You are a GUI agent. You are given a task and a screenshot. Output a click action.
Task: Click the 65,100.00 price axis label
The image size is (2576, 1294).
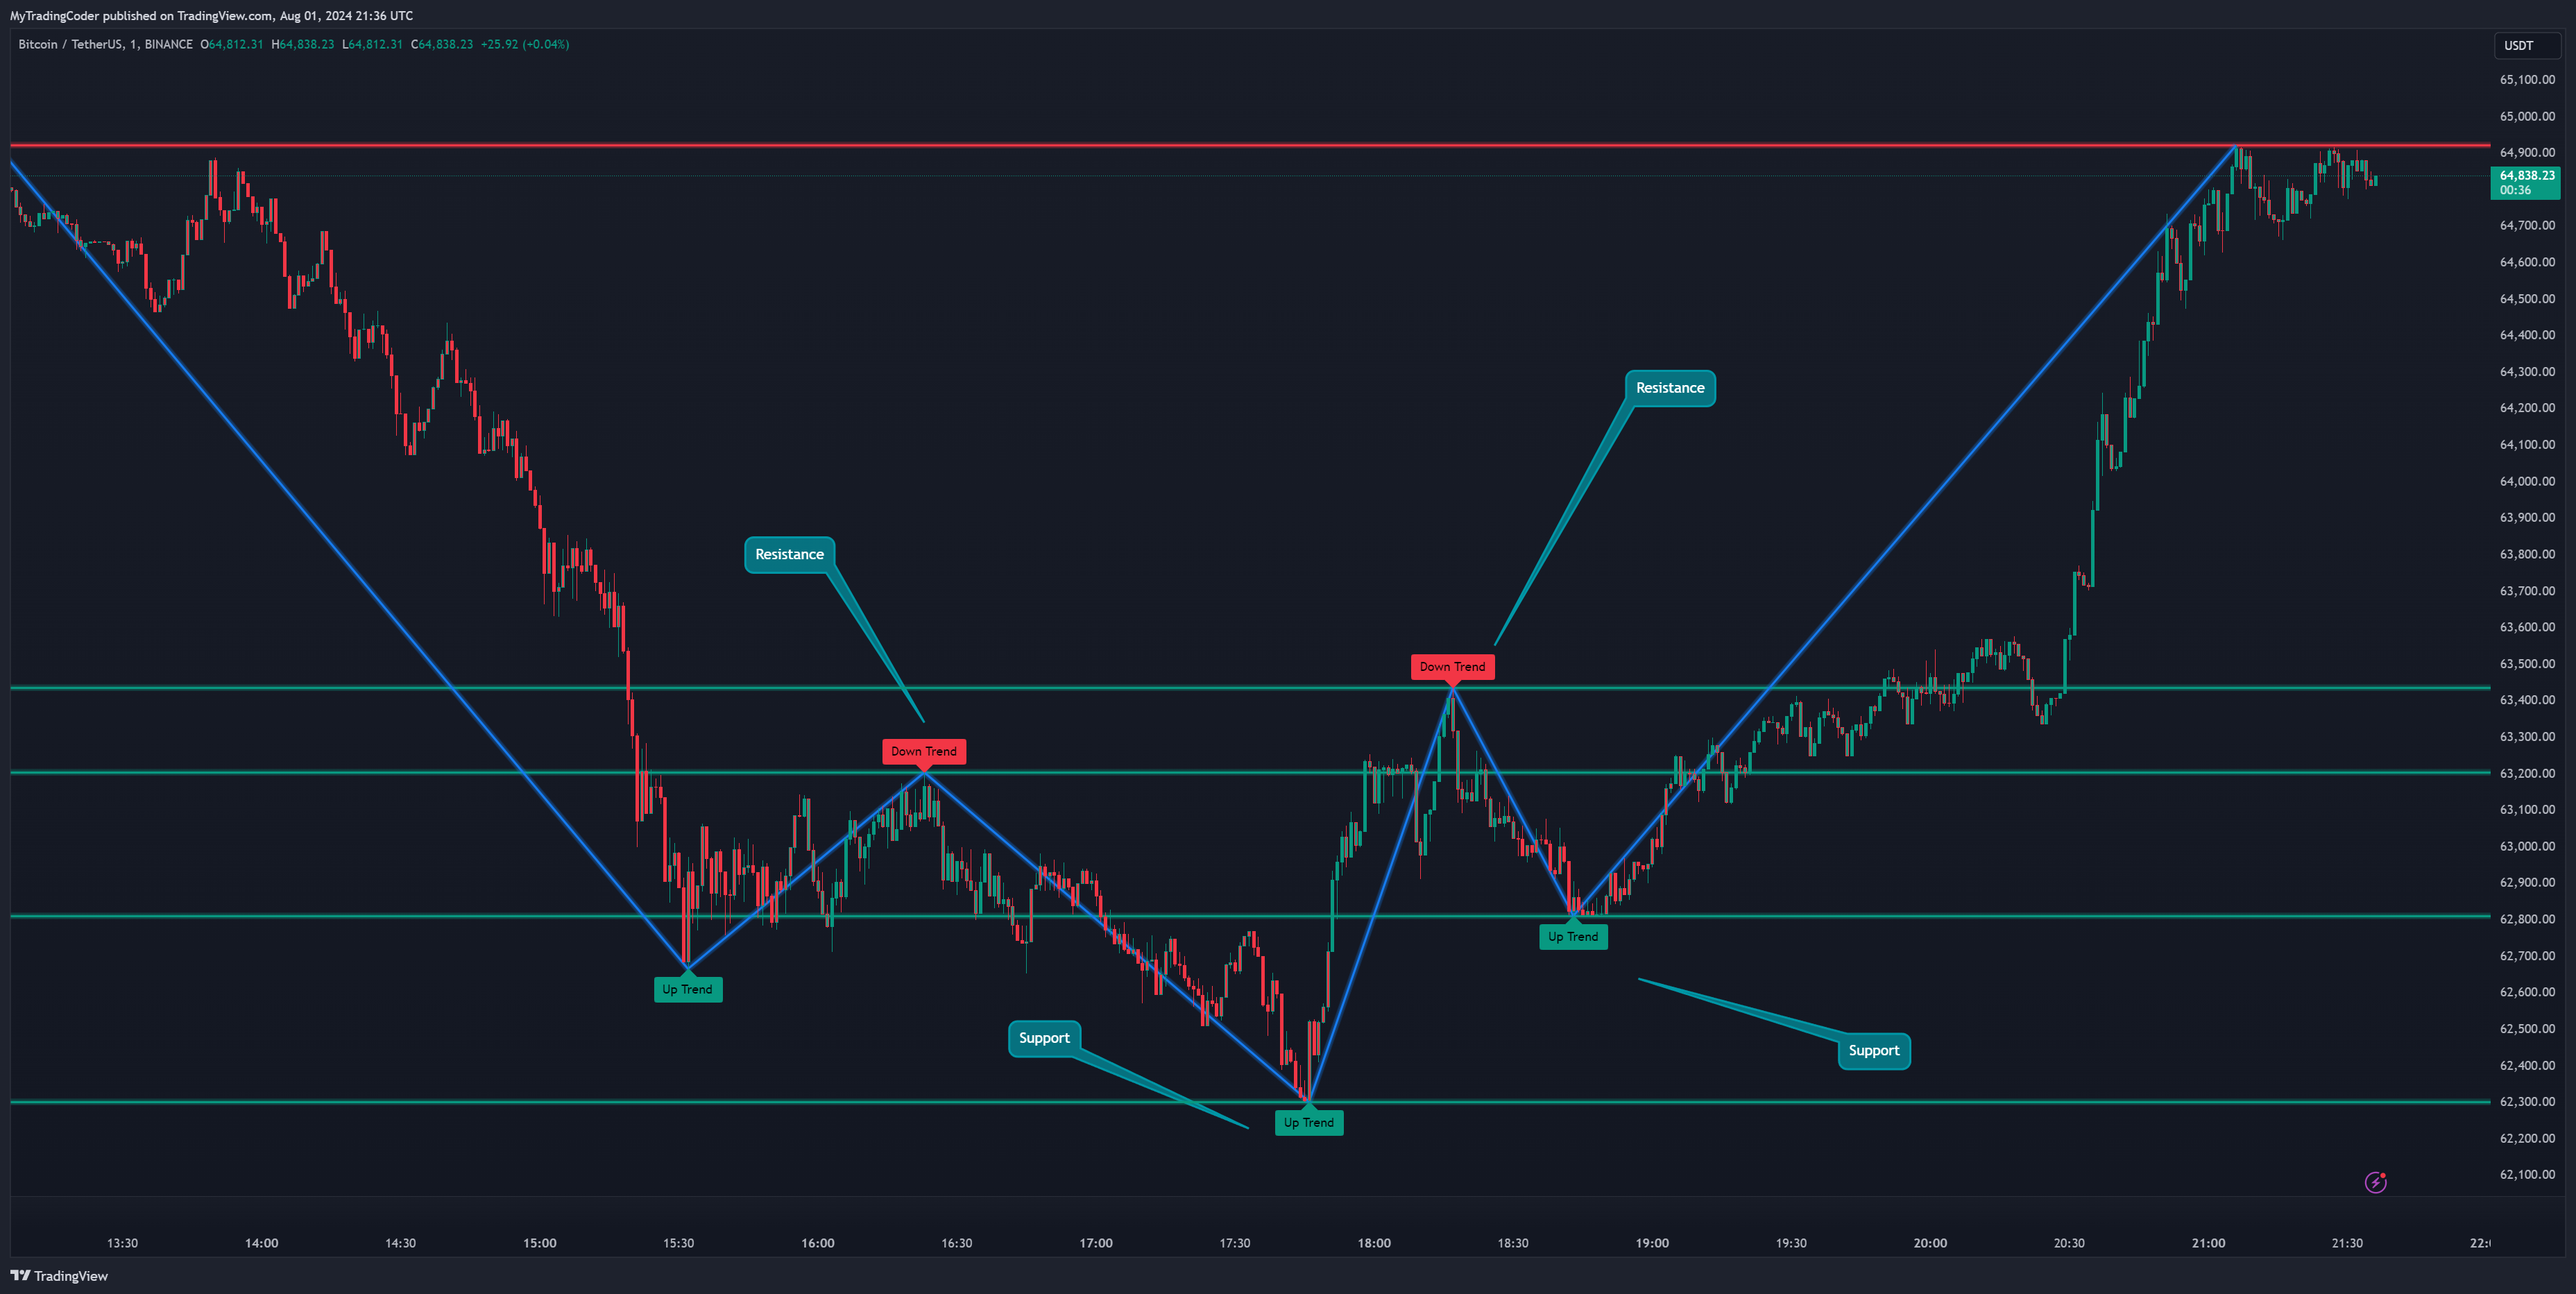(2527, 79)
